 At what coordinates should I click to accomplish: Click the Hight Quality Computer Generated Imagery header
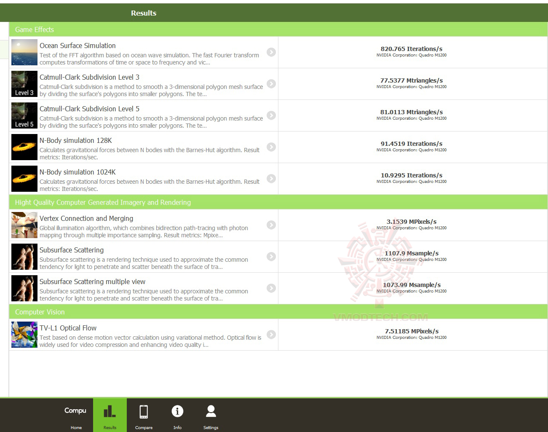(x=278, y=202)
